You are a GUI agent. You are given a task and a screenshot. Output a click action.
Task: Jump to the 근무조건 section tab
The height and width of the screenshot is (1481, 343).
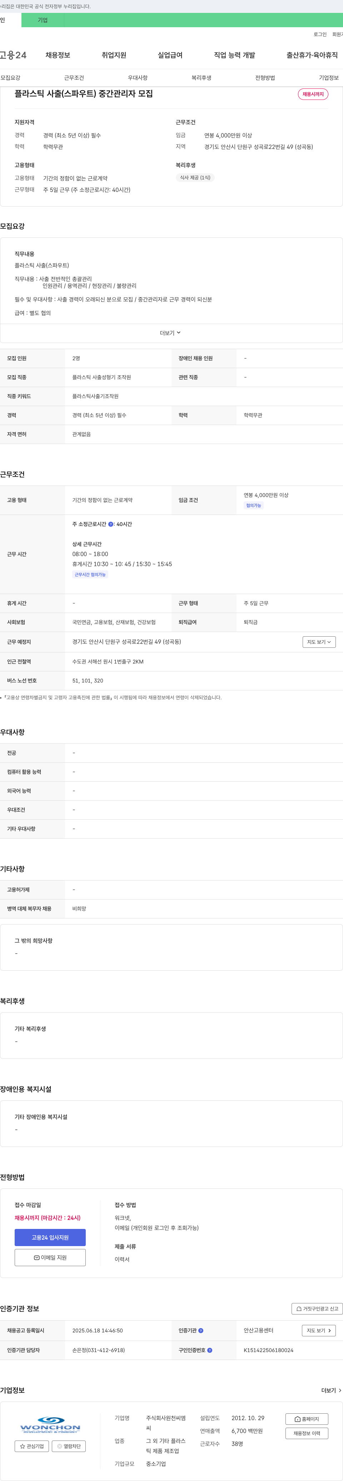coord(74,78)
